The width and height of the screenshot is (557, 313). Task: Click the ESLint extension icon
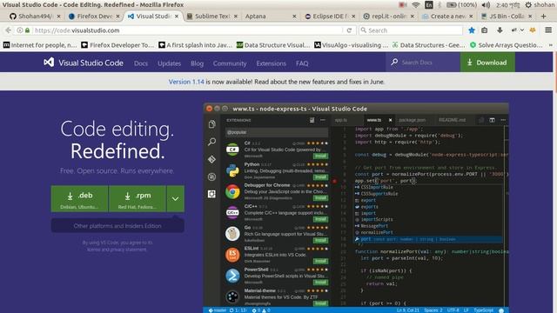[x=232, y=255]
